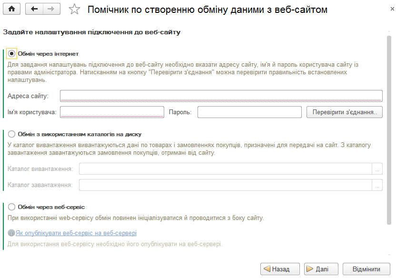Click the 'Каталог завантаження' field

coord(226,185)
